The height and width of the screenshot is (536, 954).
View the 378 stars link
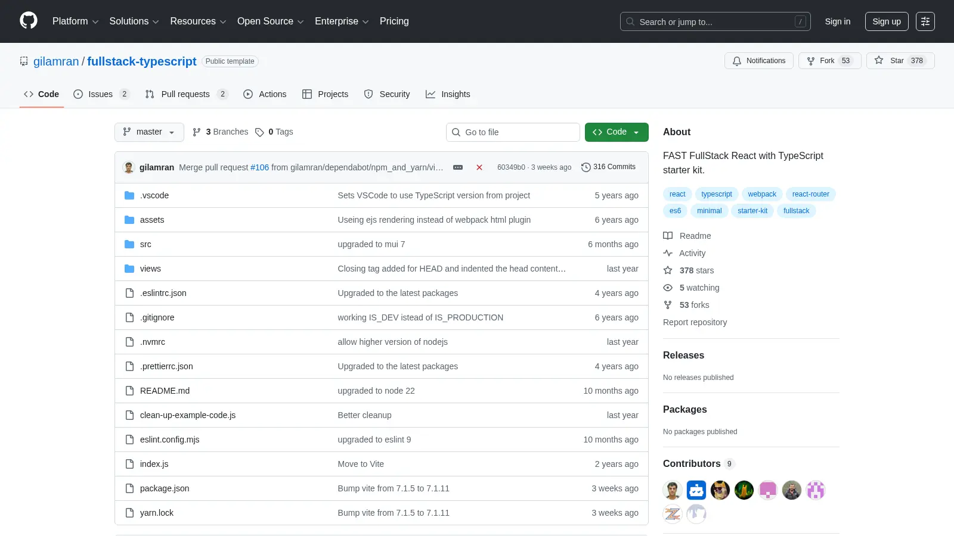689,270
